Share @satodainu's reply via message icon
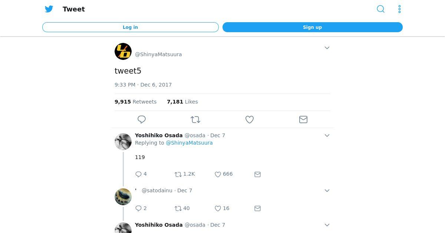445x233 pixels. 258,209
